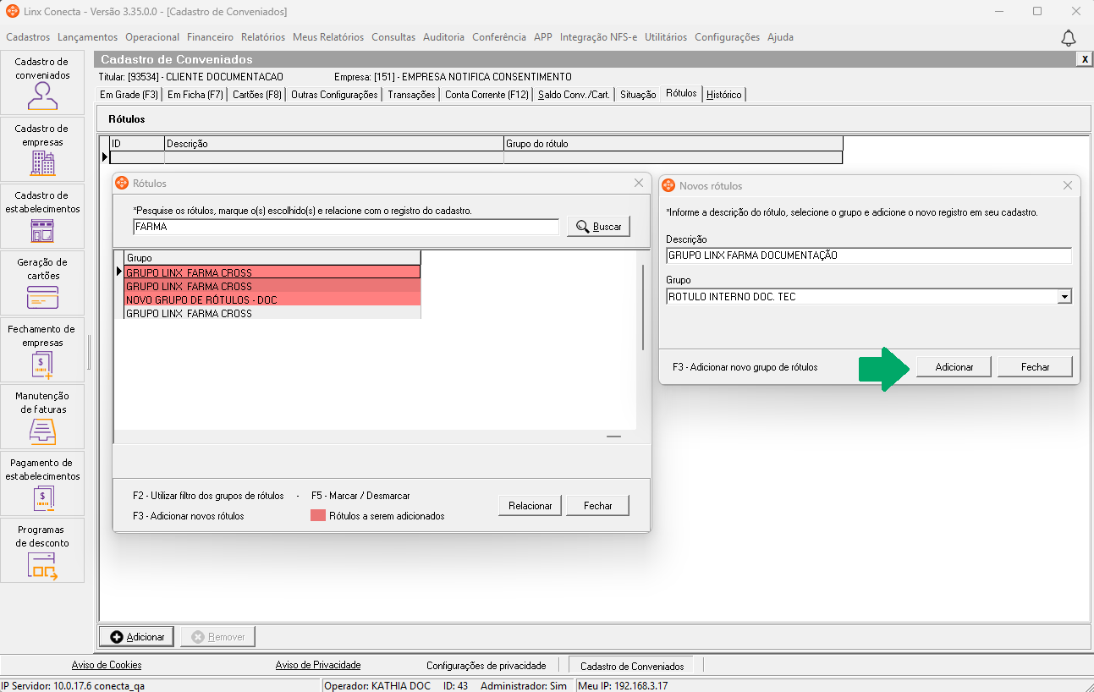This screenshot has width=1094, height=692.
Task: Click the Rótulos results list scrollbar
Action: point(644,308)
